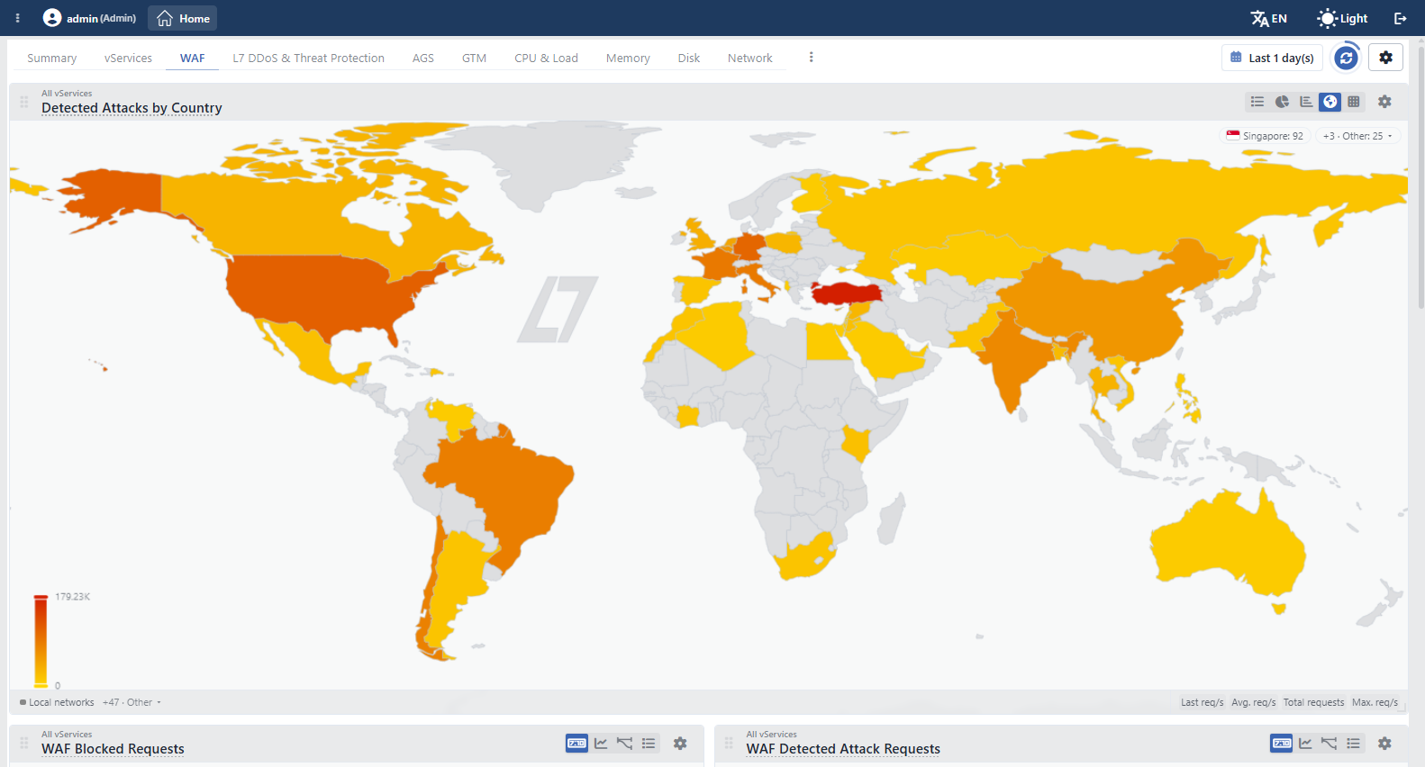Click the color scale legend bar

tap(41, 641)
